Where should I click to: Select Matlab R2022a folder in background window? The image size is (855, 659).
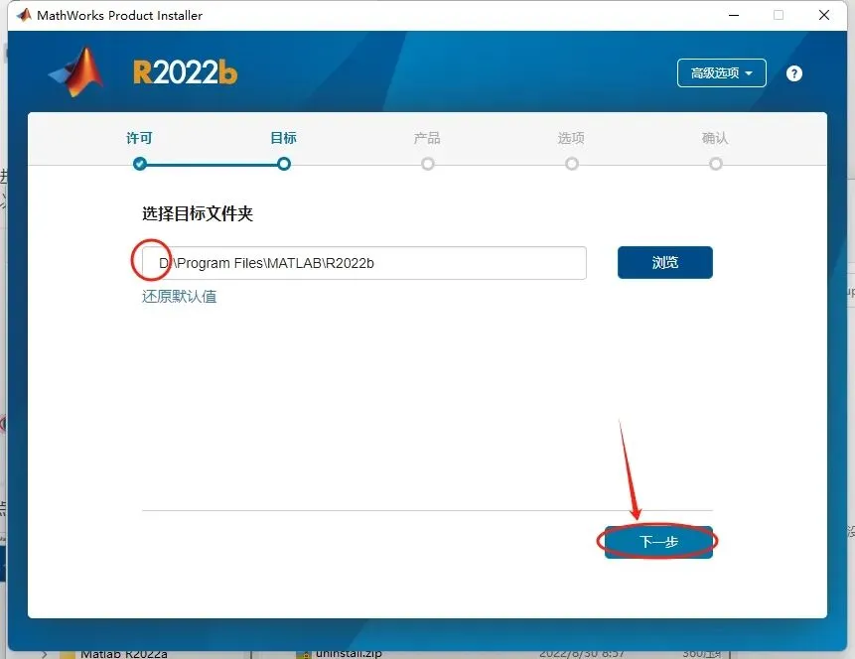(124, 654)
